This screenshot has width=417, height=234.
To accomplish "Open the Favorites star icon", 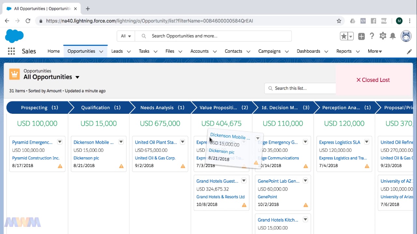I will (x=344, y=36).
